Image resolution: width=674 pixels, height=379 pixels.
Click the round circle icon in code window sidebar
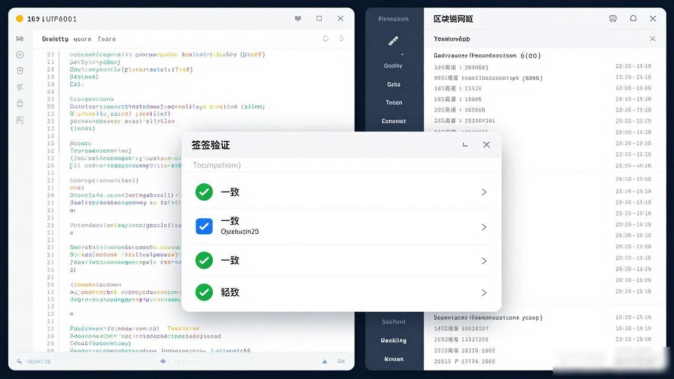tap(20, 55)
